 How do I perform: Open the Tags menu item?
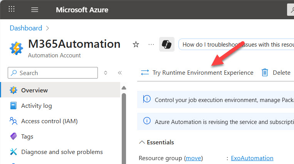click(27, 136)
